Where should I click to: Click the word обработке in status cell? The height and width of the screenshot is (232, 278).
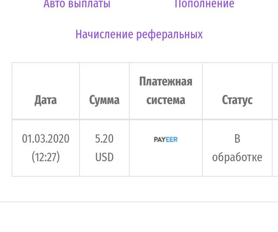tap(237, 157)
